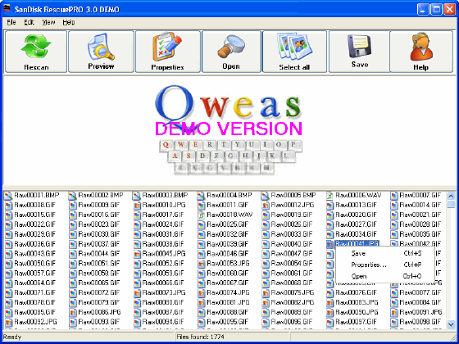Select file name Raw00035.GIF
This screenshot has width=459, height=344.
click(x=420, y=234)
